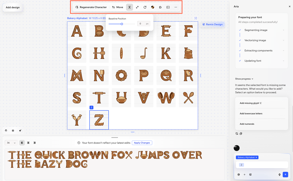Click the rotate icon in top toolbar
This screenshot has width=293, height=181.
click(x=145, y=7)
